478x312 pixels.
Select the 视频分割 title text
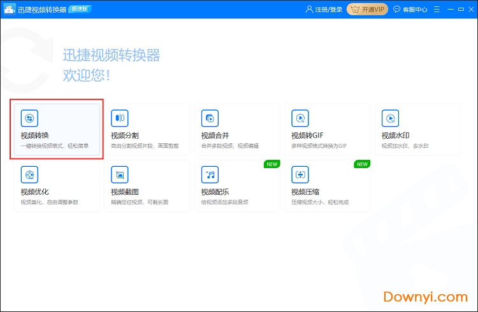point(125,135)
